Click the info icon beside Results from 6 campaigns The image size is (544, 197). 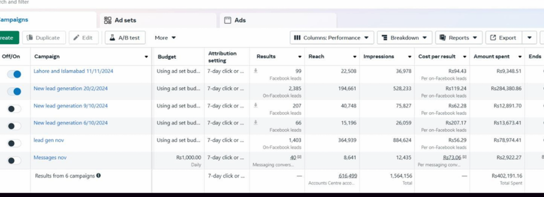tap(98, 176)
